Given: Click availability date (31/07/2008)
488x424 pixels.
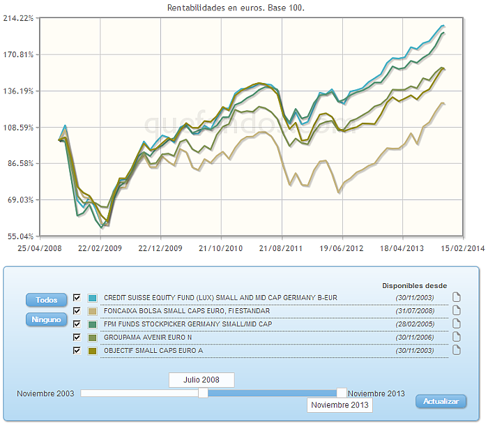Looking at the screenshot, I should (415, 311).
